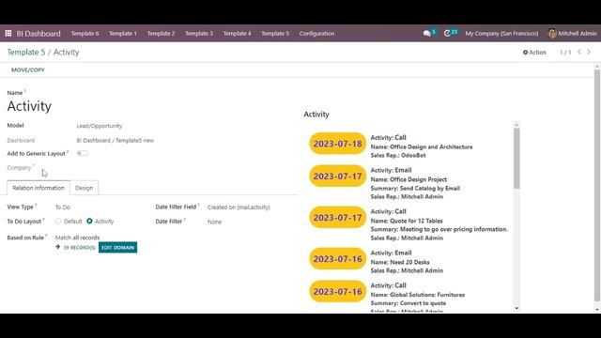Click the Dashboard BI Dashboard / Template5 new field
Screen dimensions: 601x338
point(115,140)
